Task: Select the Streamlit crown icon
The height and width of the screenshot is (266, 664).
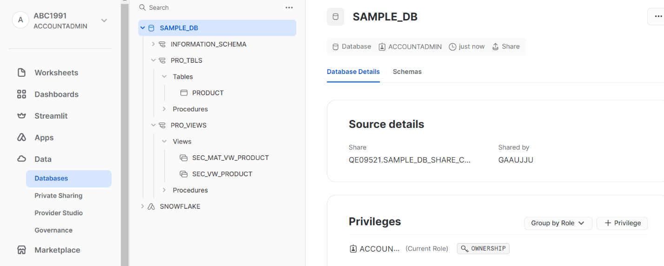Action: pos(21,116)
